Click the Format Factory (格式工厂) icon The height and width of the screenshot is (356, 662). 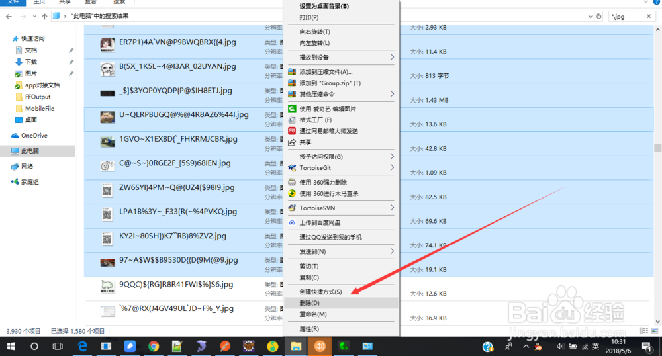coord(292,120)
